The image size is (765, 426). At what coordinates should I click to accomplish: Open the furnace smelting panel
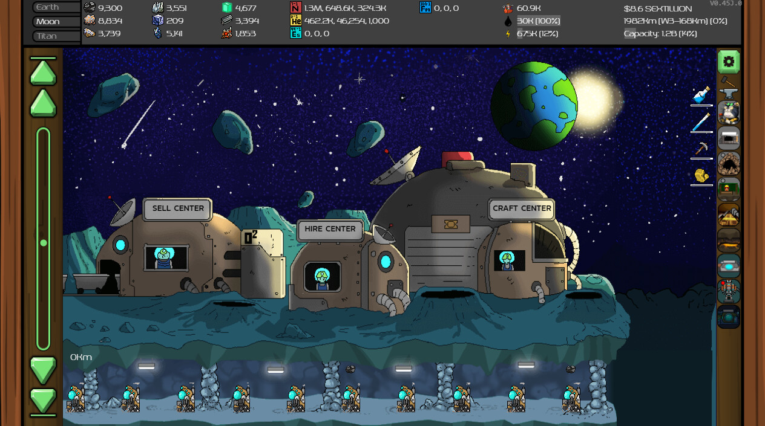coord(729,138)
